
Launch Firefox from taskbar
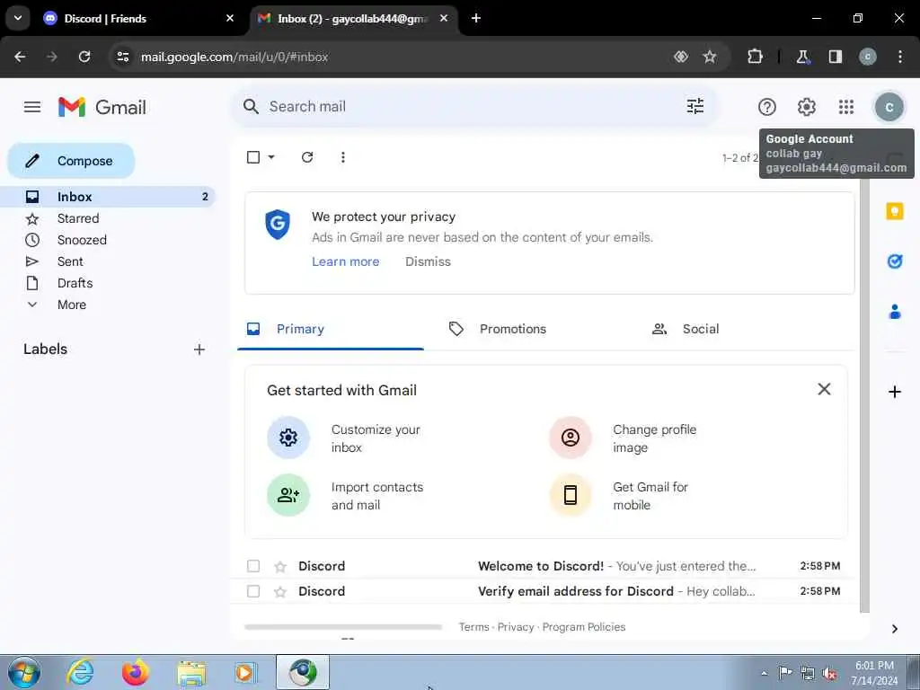[x=136, y=672]
